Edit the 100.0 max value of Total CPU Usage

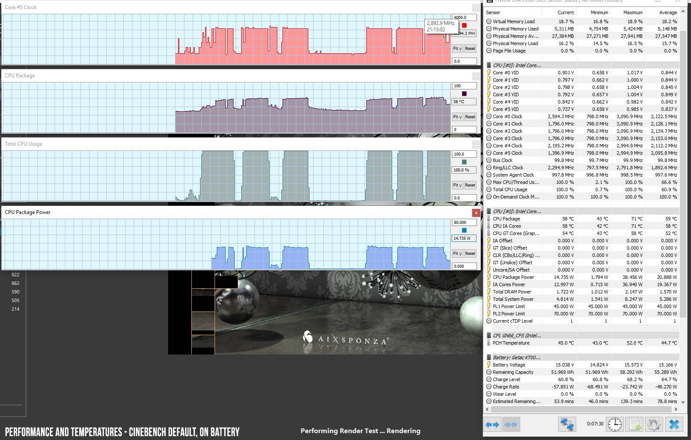[464, 154]
